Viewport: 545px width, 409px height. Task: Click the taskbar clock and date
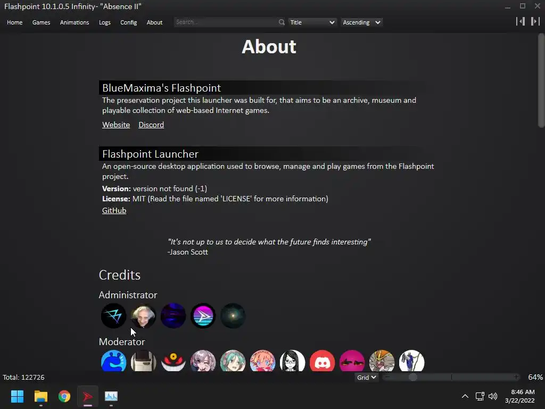[519, 396]
